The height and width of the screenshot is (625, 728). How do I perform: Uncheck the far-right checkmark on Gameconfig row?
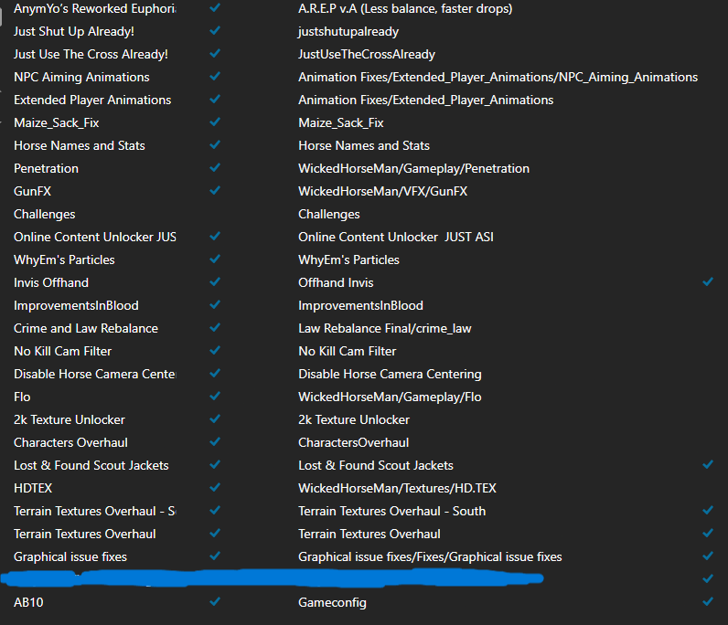[708, 602]
